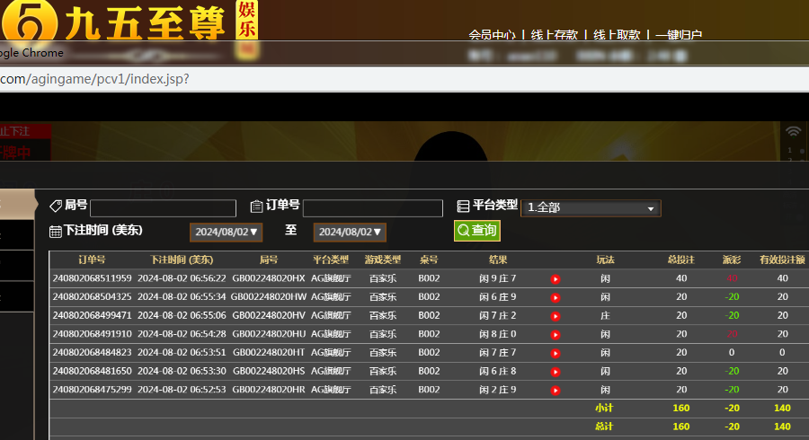This screenshot has width=809, height=440.
Task: Select 一键归户 in the top navigation
Action: click(x=679, y=35)
